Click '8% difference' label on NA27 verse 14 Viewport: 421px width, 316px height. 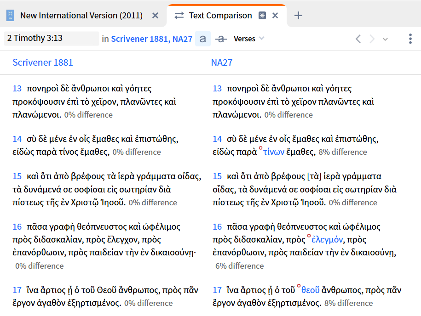[343, 152]
